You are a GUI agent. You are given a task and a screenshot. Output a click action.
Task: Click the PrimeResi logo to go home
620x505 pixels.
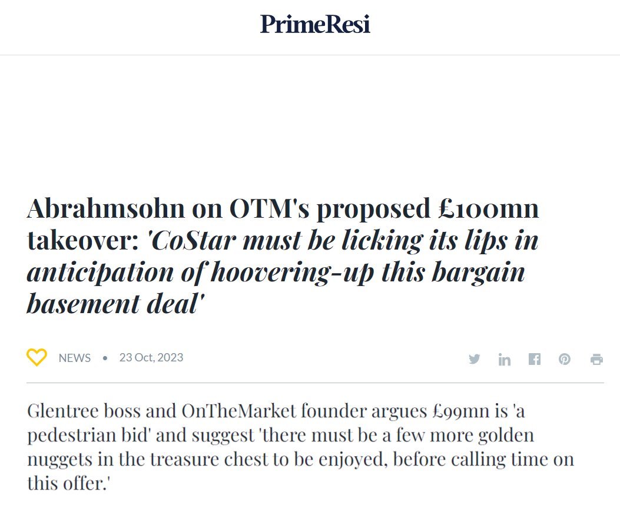(x=315, y=24)
